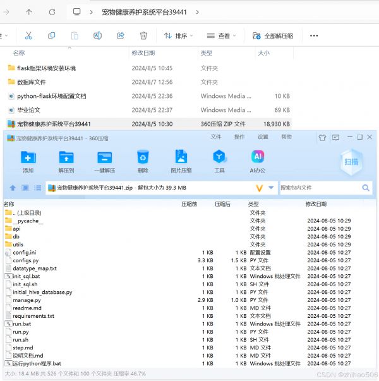Click the search magnifier icon in 360压缩
The image size is (379, 381).
point(366,188)
